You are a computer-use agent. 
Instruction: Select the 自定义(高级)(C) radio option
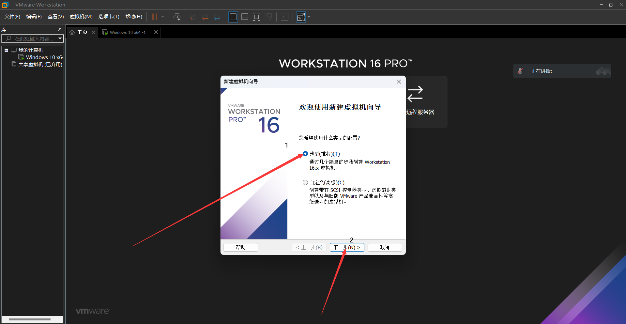[x=305, y=182]
